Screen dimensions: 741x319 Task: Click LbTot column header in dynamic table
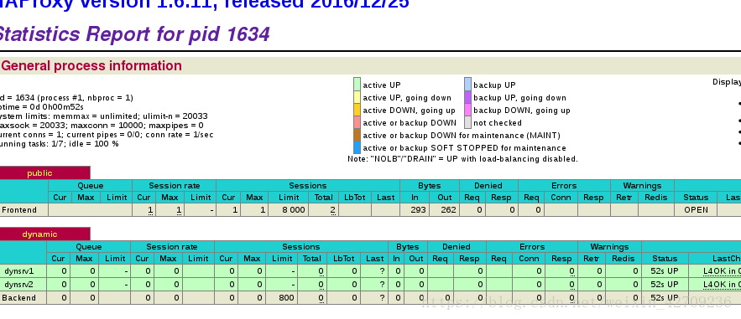(344, 259)
